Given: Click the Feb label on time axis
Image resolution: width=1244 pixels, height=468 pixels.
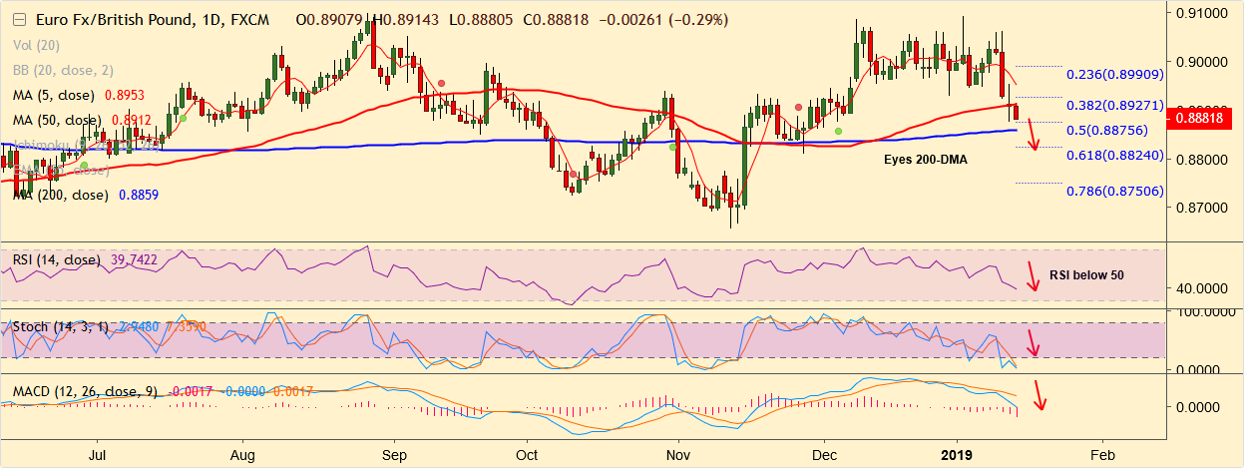Looking at the screenshot, I should (1101, 454).
